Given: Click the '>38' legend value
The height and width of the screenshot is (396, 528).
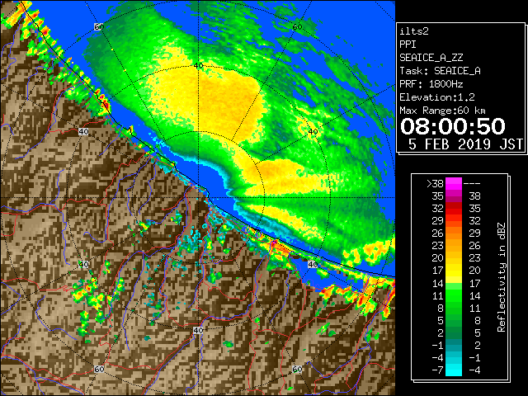Looking at the screenshot, I should tap(435, 184).
